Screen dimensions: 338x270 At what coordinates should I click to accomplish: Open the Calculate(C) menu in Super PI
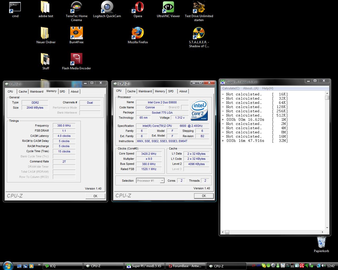pyautogui.click(x=231, y=88)
